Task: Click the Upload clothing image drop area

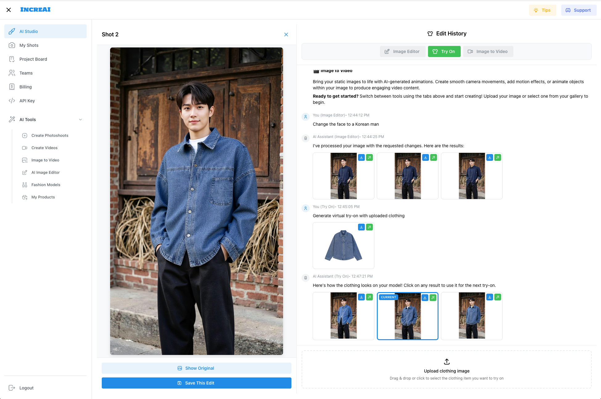Action: point(446,369)
